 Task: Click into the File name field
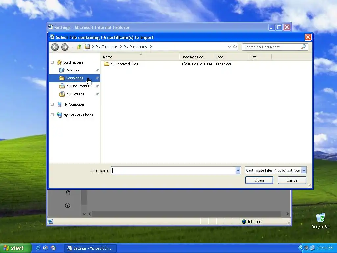pos(173,170)
